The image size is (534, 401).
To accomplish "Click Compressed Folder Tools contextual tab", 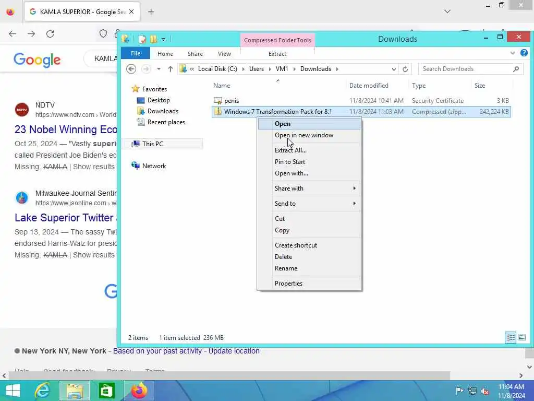I will point(277,40).
